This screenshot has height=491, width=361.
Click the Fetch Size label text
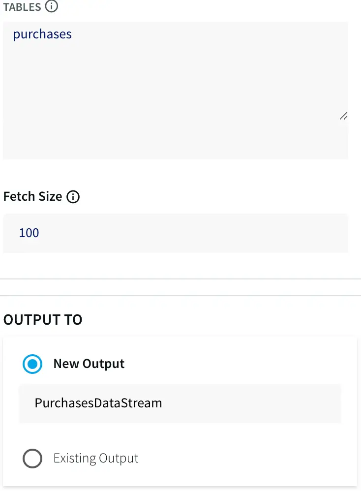click(32, 197)
